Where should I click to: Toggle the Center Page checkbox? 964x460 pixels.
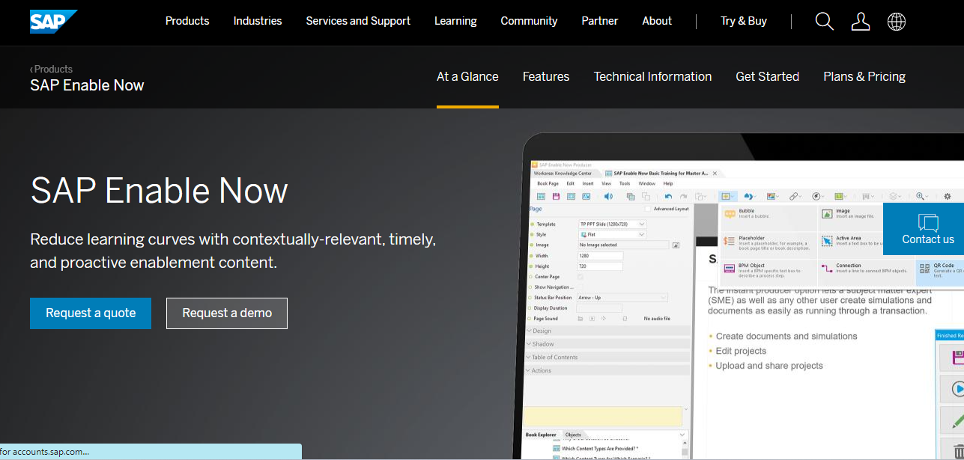click(x=580, y=277)
